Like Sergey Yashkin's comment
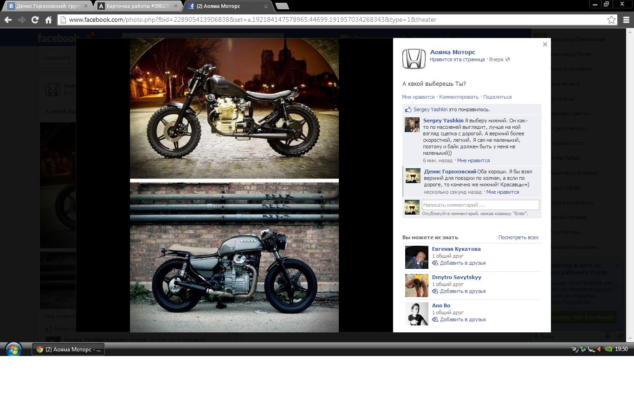This screenshot has width=634, height=407. click(x=473, y=160)
